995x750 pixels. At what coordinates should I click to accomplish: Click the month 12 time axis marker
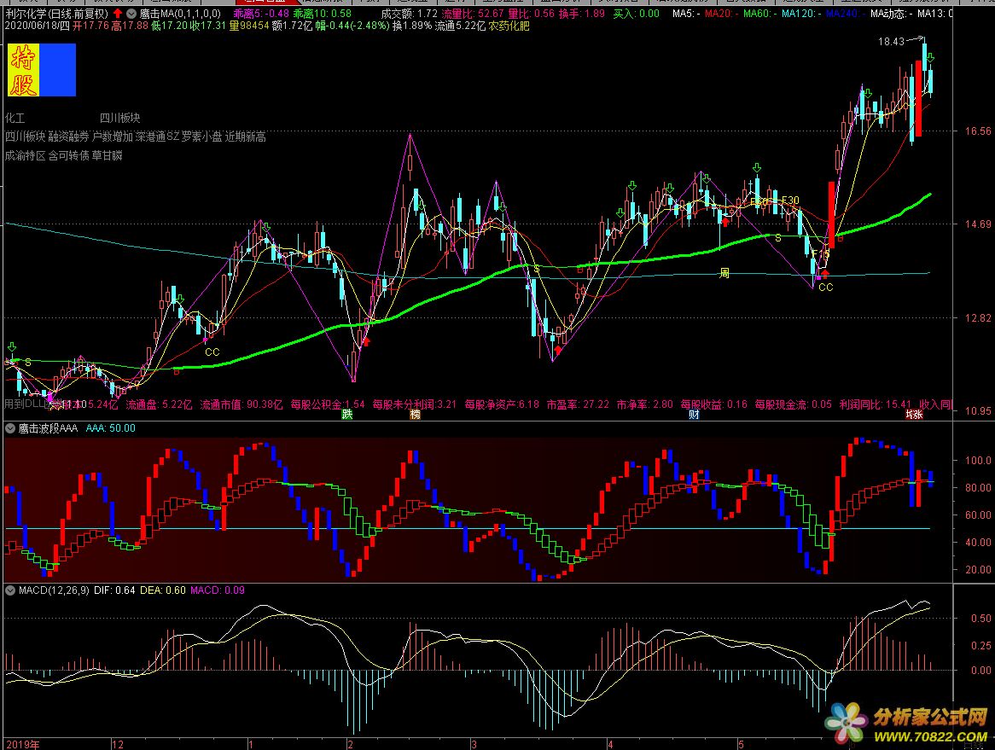[118, 744]
